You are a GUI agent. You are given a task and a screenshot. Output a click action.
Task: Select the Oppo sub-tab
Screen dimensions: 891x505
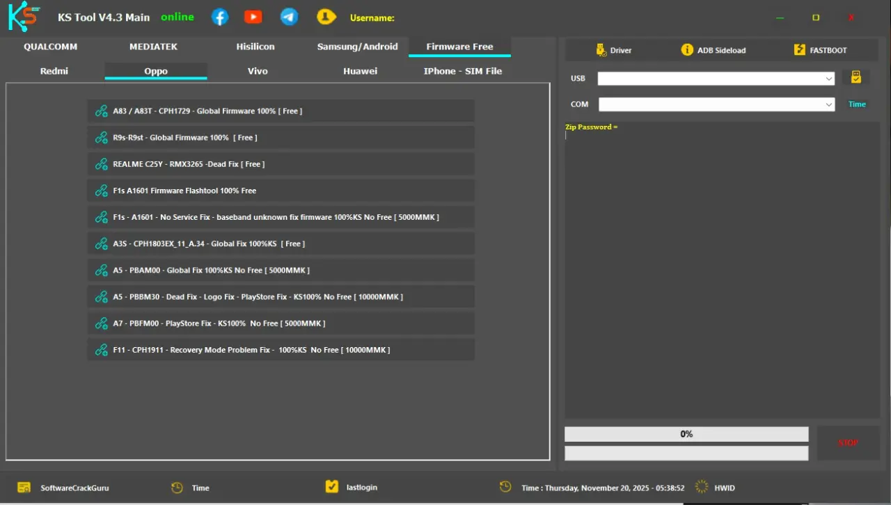point(156,71)
